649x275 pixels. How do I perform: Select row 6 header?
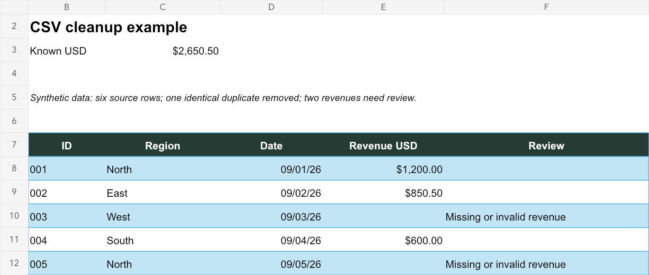(14, 121)
